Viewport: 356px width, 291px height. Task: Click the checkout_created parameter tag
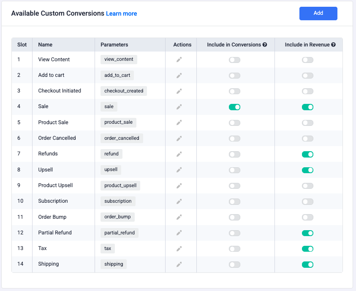coord(124,91)
